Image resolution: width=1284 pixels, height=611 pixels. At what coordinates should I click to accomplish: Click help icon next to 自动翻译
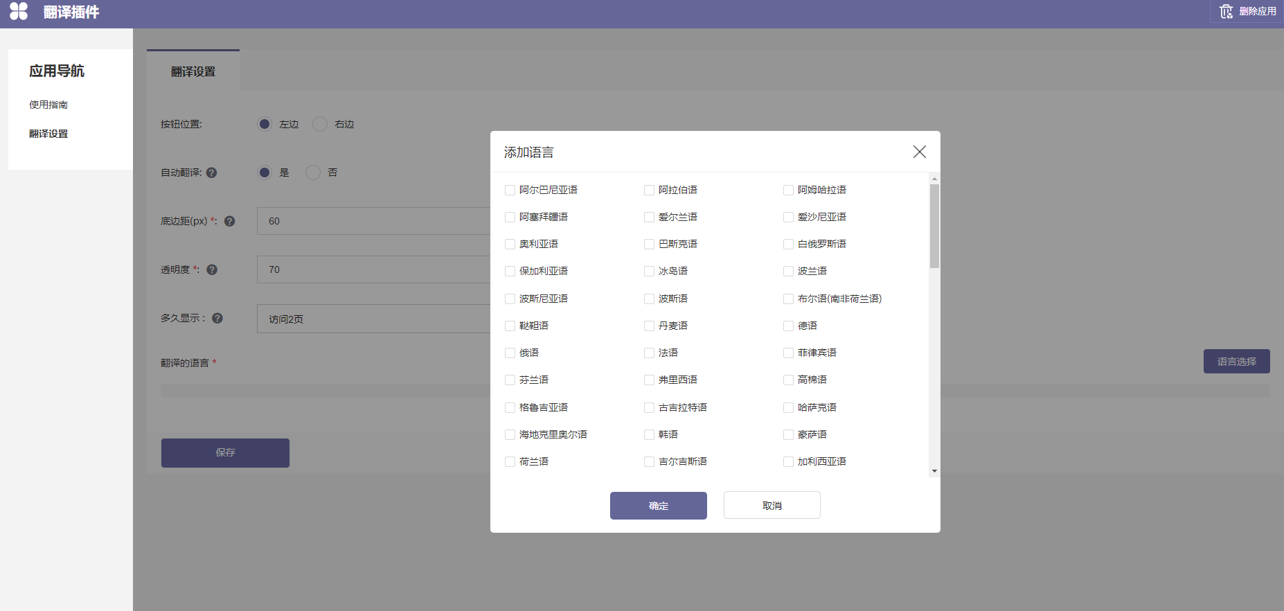212,172
